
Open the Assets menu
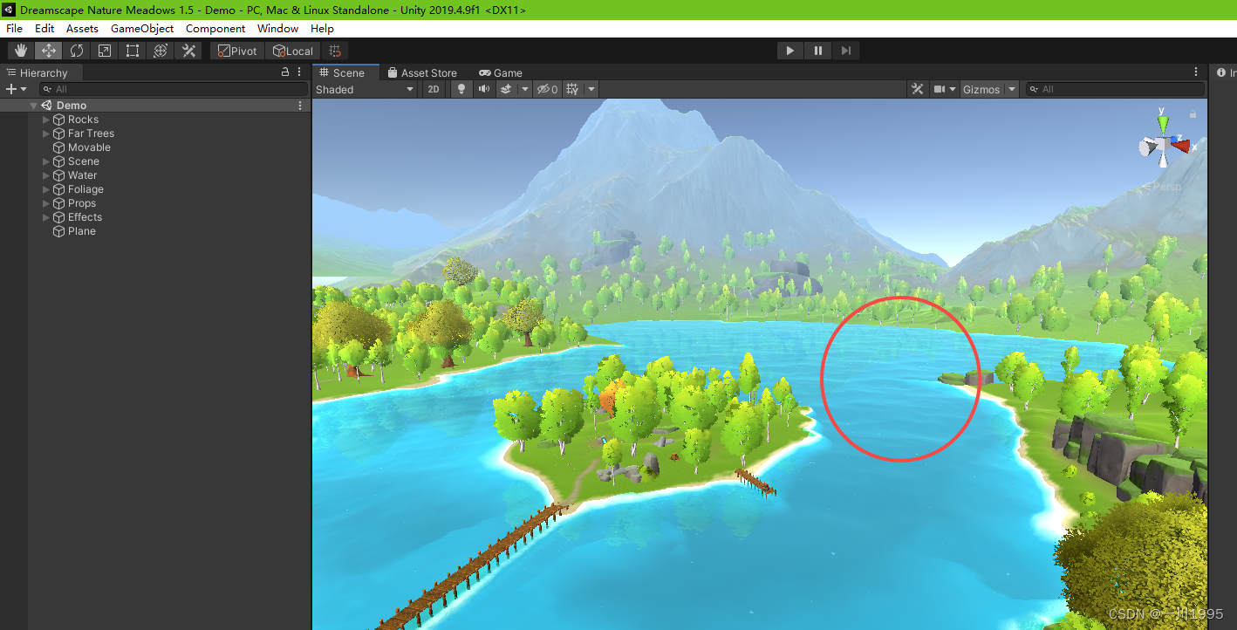(x=83, y=29)
